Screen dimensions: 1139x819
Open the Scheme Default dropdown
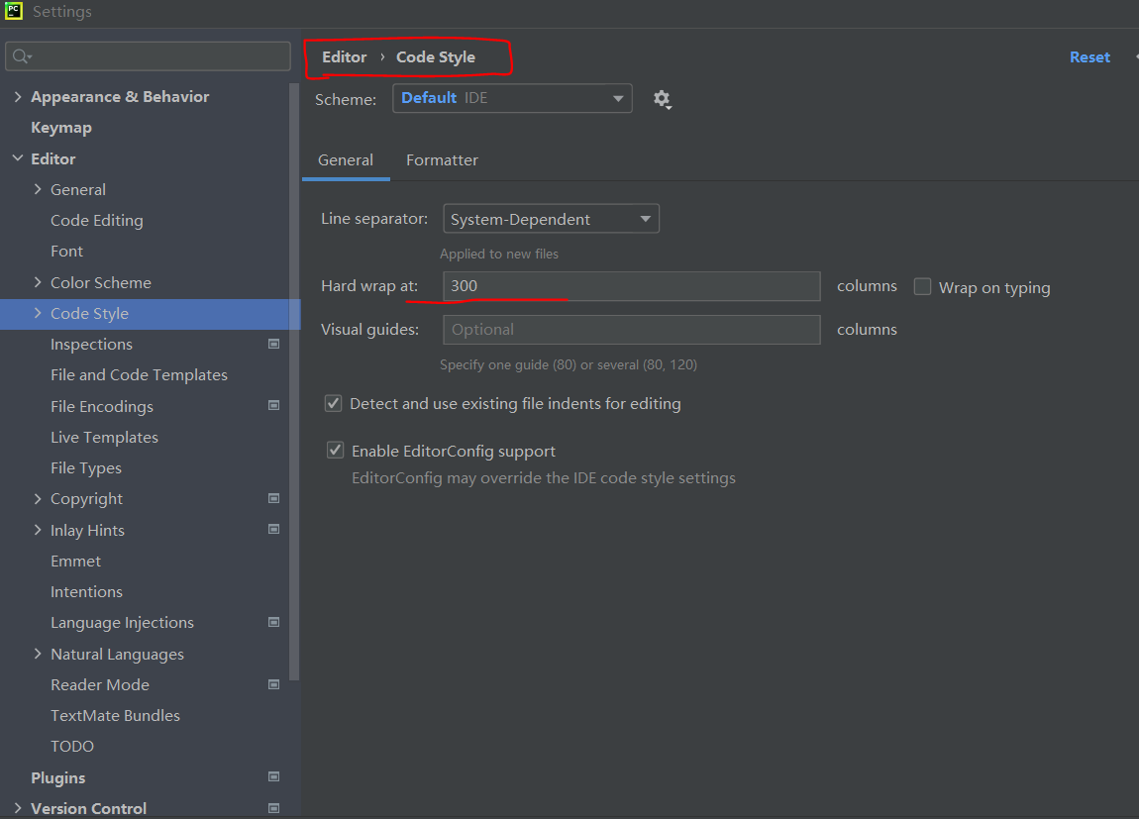point(512,98)
